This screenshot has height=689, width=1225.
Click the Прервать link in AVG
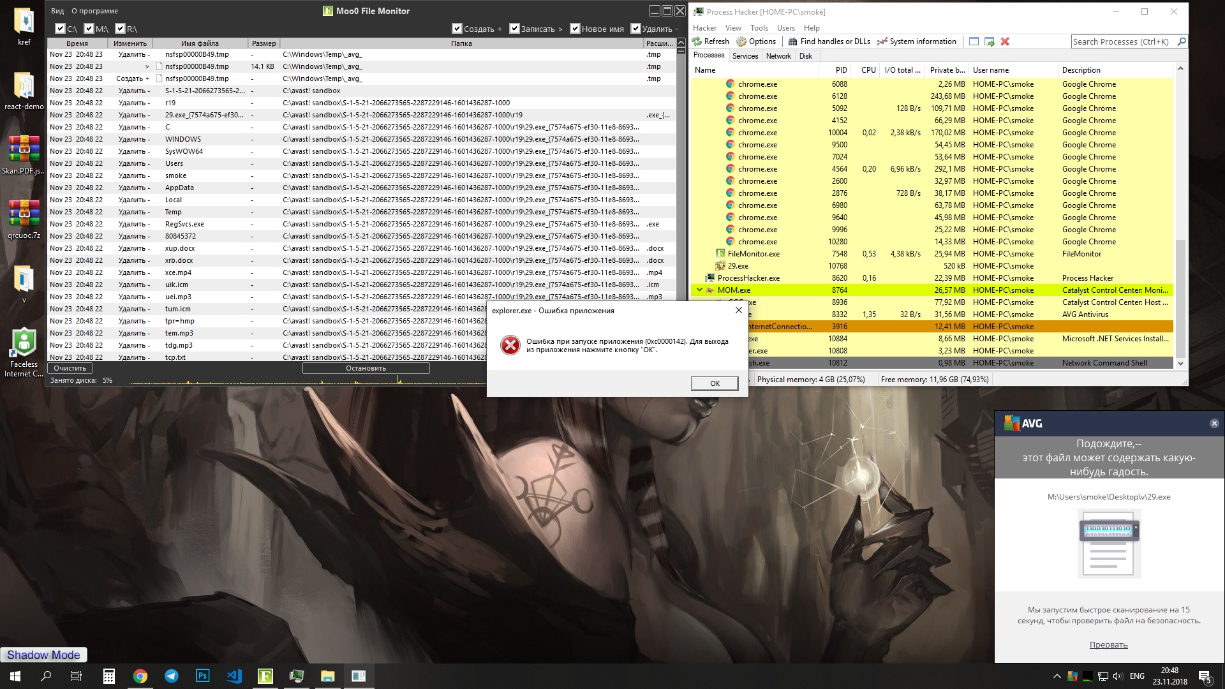[1108, 645]
